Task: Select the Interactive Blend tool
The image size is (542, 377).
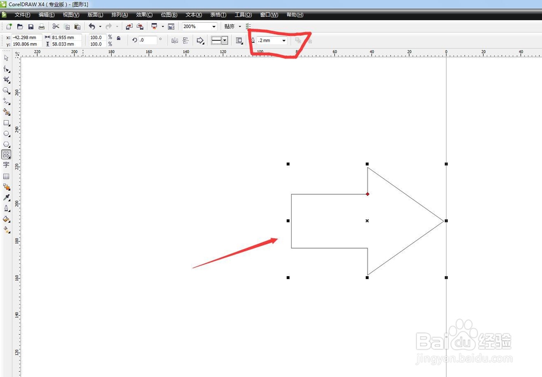Action: point(6,187)
